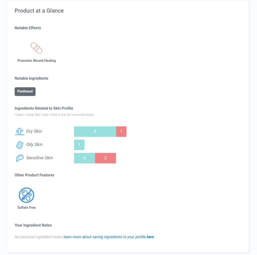Click the 'Product at a Glance' heading
Image resolution: width=257 pixels, height=255 pixels.
pyautogui.click(x=39, y=11)
